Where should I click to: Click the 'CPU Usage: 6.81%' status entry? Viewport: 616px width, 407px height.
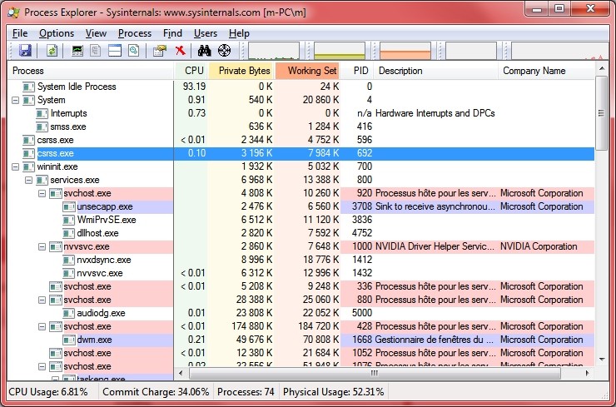click(48, 392)
